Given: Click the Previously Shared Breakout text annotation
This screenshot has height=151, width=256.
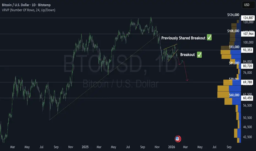Looking at the screenshot, I should click(183, 38).
